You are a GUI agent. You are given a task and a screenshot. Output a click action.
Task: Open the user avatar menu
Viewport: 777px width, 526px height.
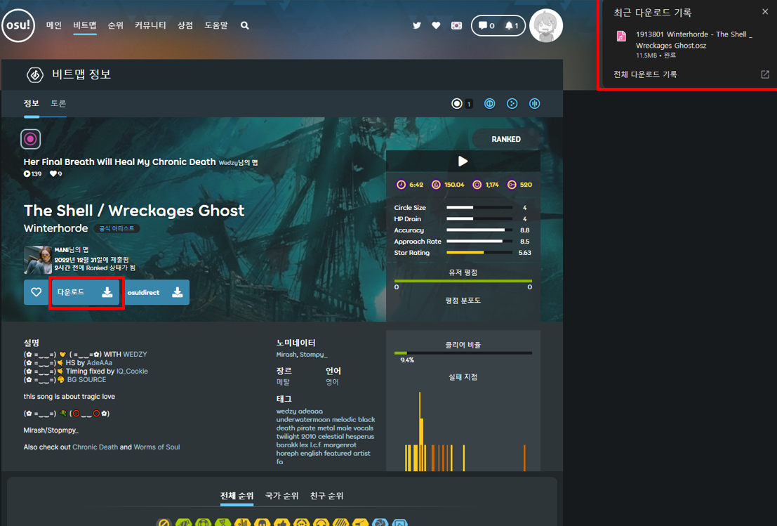[545, 26]
